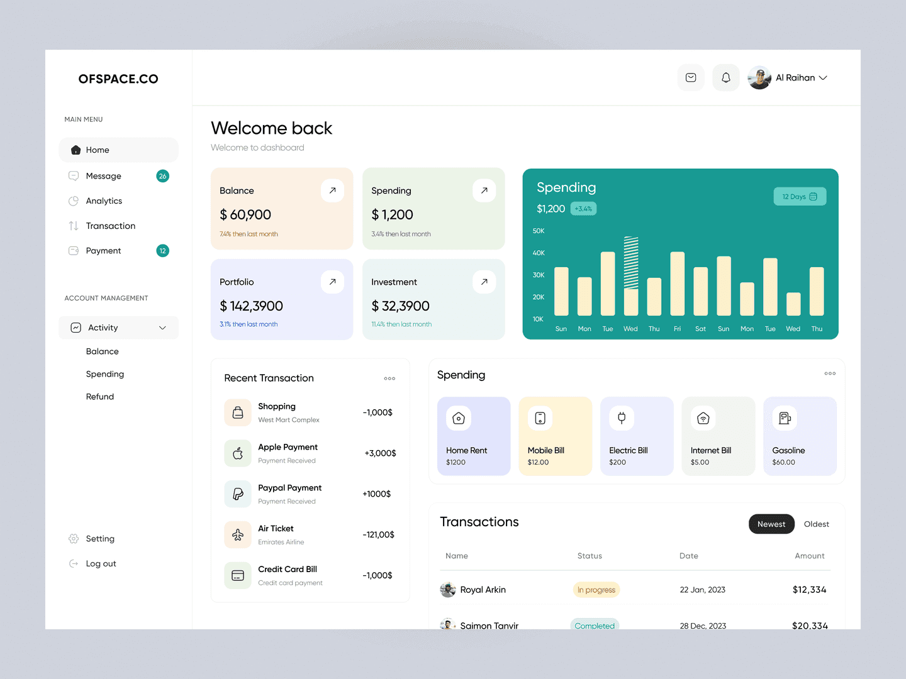Image resolution: width=906 pixels, height=679 pixels.
Task: Click the Apple Payment transaction icon
Action: pyautogui.click(x=237, y=453)
